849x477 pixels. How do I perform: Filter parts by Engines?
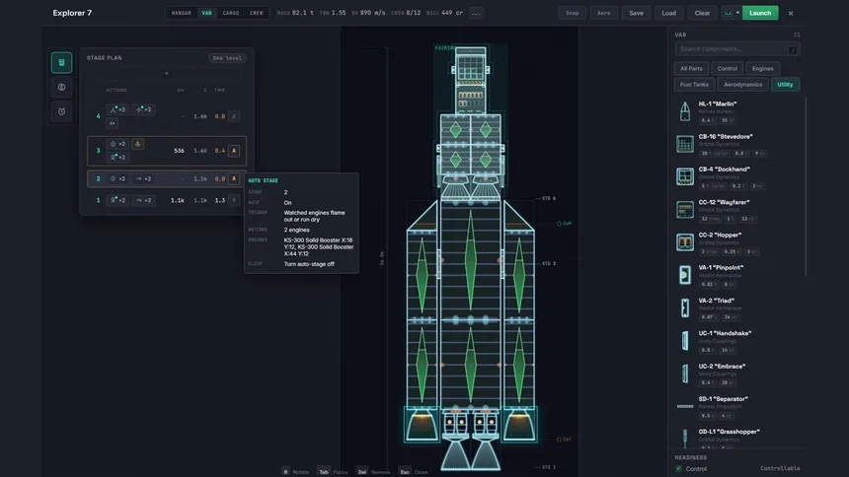click(x=763, y=69)
